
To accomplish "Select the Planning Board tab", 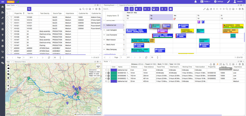I will [109, 5].
